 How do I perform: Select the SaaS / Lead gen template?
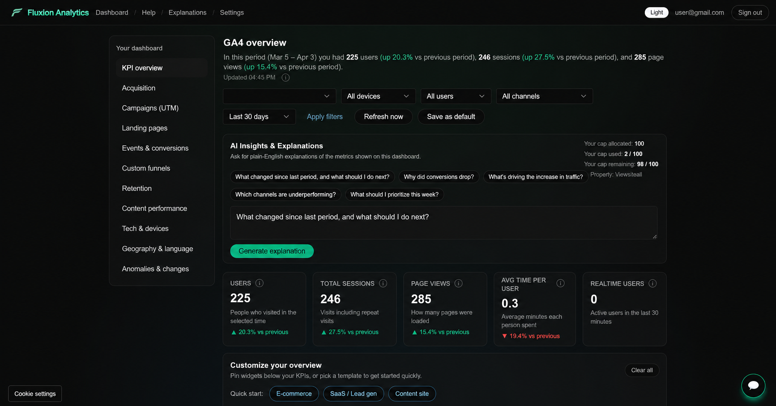354,393
